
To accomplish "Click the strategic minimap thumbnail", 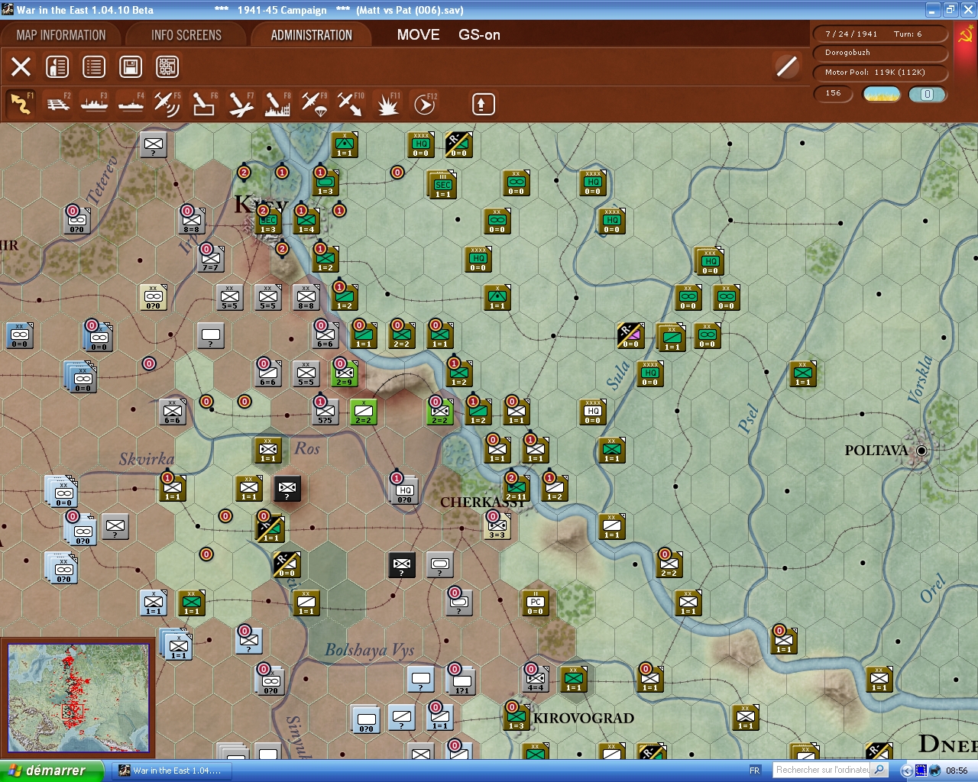I will pyautogui.click(x=78, y=698).
